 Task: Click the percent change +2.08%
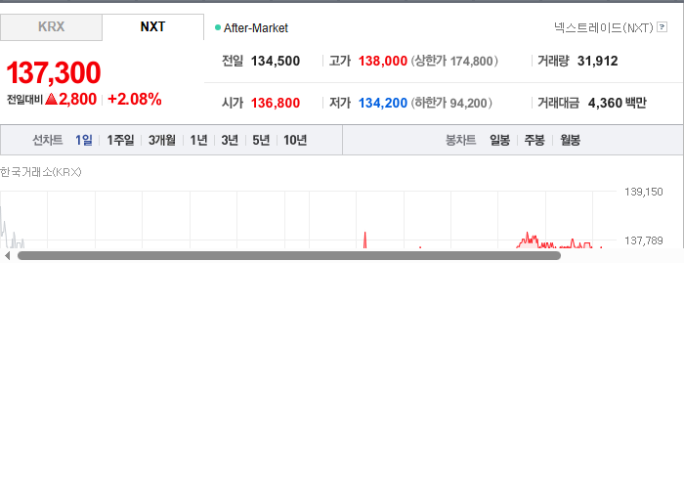pos(135,99)
